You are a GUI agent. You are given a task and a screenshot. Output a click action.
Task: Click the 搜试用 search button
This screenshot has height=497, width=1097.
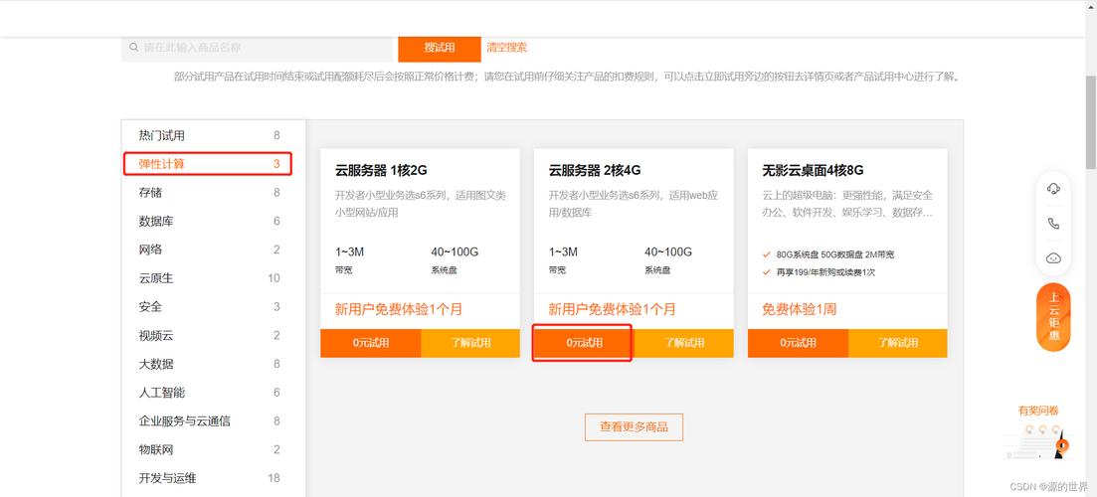coord(440,48)
